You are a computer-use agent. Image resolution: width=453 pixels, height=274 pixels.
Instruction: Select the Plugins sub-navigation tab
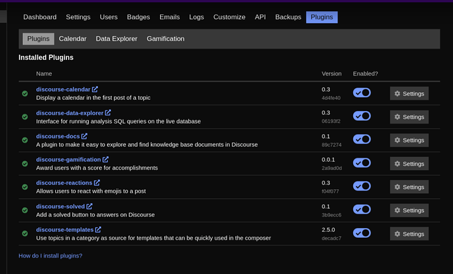point(39,39)
